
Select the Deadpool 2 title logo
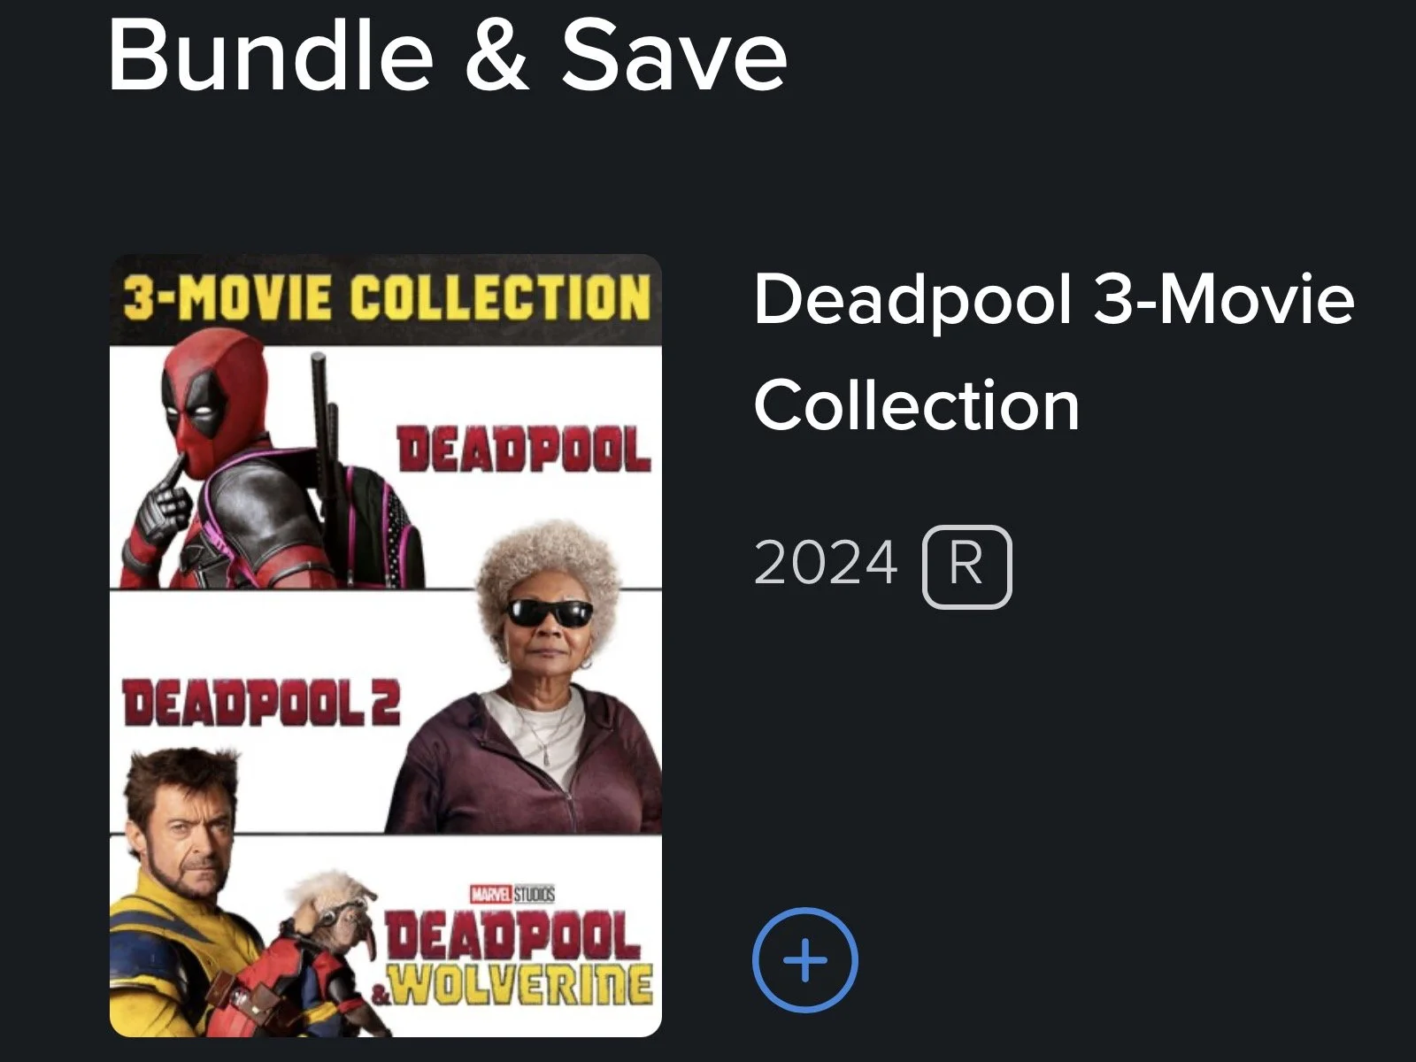261,704
